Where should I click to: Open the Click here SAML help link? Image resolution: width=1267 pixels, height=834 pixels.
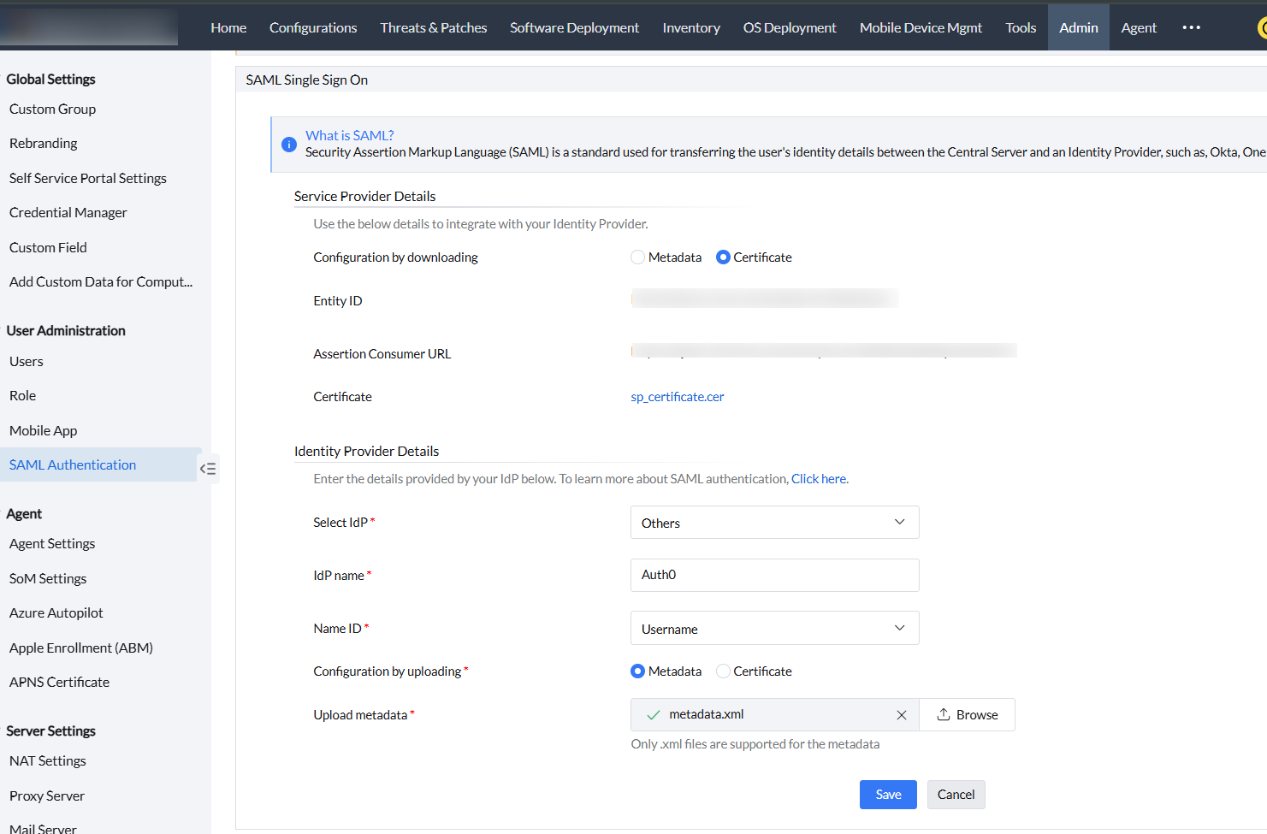pyautogui.click(x=818, y=479)
